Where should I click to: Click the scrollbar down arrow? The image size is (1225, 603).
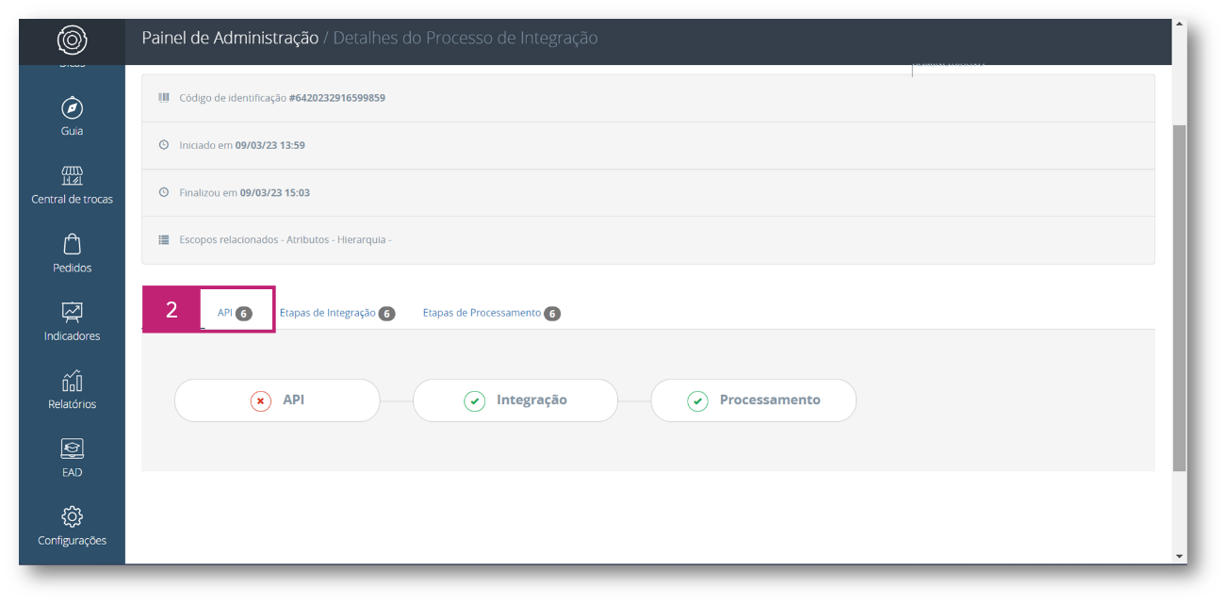[1180, 557]
